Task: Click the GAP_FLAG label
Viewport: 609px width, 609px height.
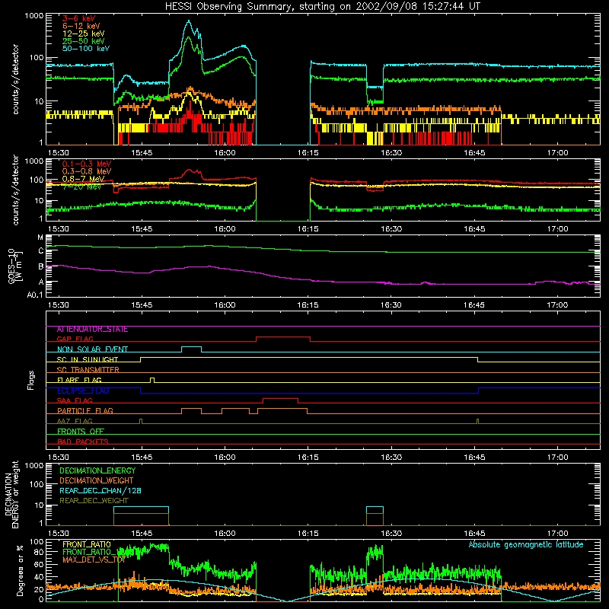Action: click(75, 339)
